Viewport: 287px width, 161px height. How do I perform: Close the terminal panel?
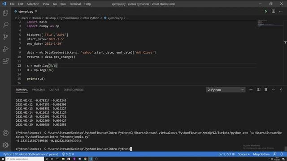coord(281,89)
